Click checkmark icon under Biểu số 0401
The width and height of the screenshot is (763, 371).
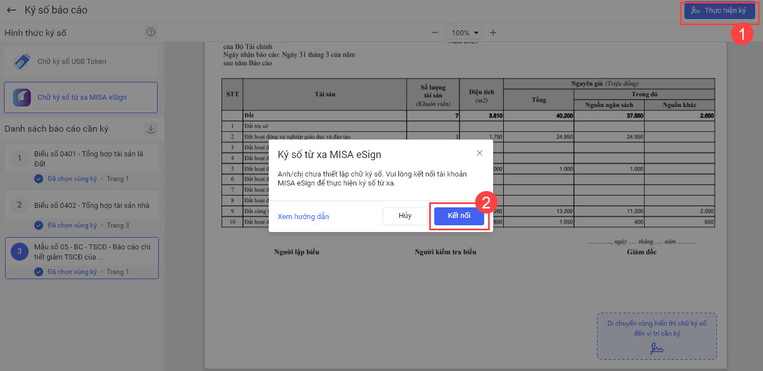click(39, 179)
